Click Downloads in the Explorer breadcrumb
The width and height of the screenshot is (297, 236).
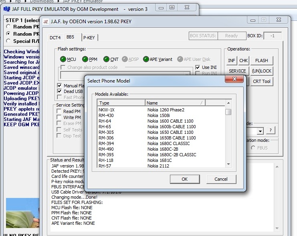pyautogui.click(x=42, y=1)
